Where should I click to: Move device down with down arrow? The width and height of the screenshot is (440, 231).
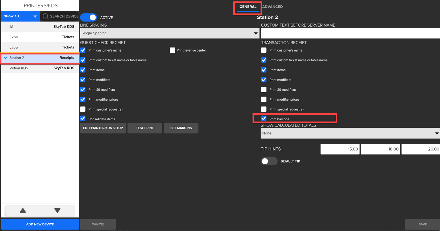(57, 211)
